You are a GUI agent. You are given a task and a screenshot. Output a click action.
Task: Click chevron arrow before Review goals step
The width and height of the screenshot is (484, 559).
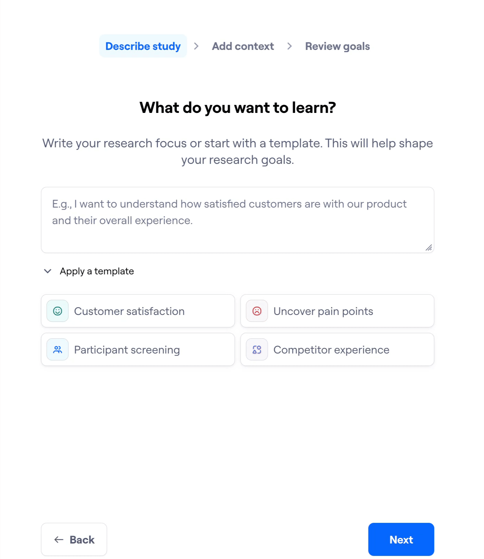[x=289, y=46]
